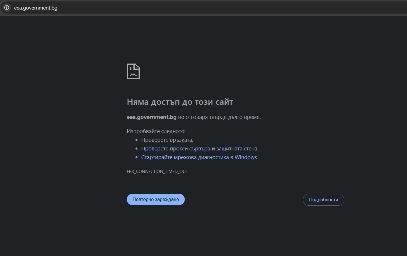Image resolution: width=407 pixels, height=256 pixels.
Task: Click the "Изпробвайте следното:" label
Action: coord(156,131)
